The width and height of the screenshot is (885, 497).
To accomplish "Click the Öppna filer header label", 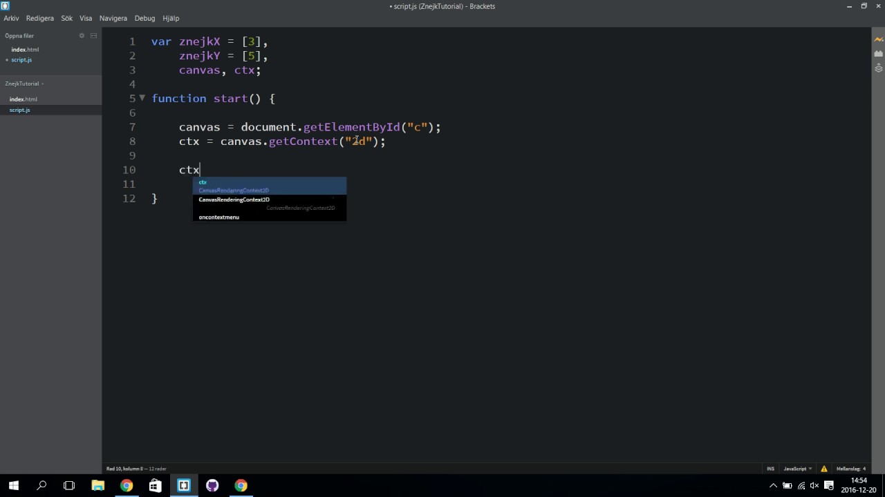I will tap(19, 36).
